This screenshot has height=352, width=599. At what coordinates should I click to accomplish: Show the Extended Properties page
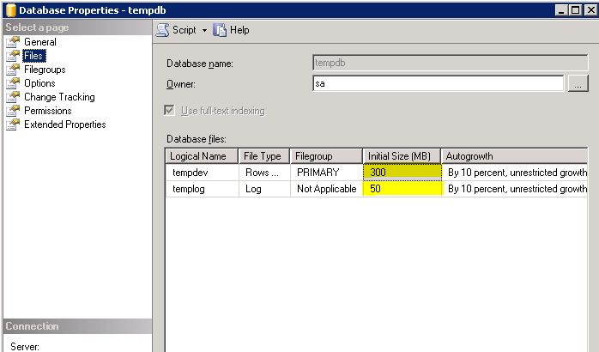click(65, 124)
